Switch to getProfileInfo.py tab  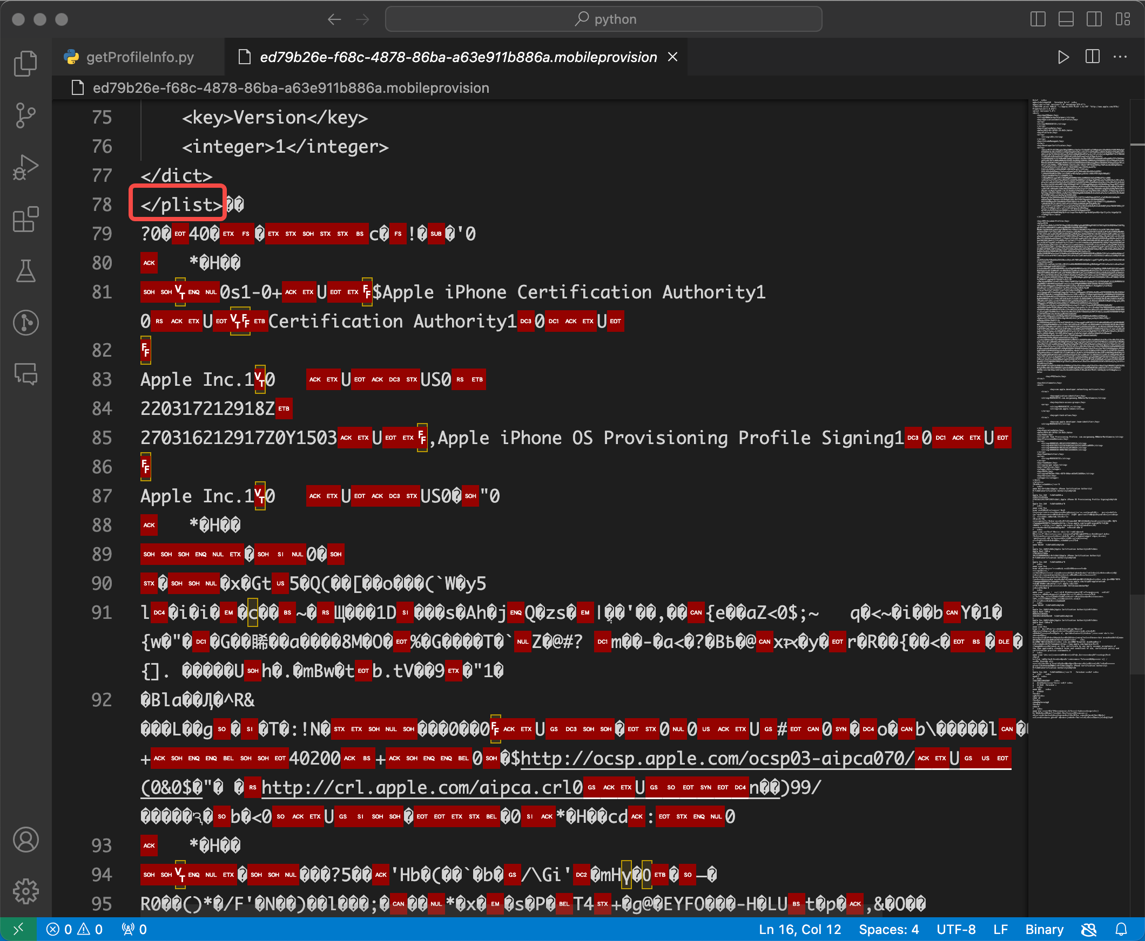click(139, 57)
